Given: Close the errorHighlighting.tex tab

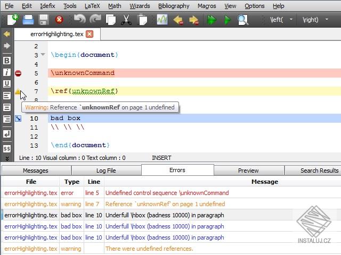Looking at the screenshot, I should click(90, 34).
